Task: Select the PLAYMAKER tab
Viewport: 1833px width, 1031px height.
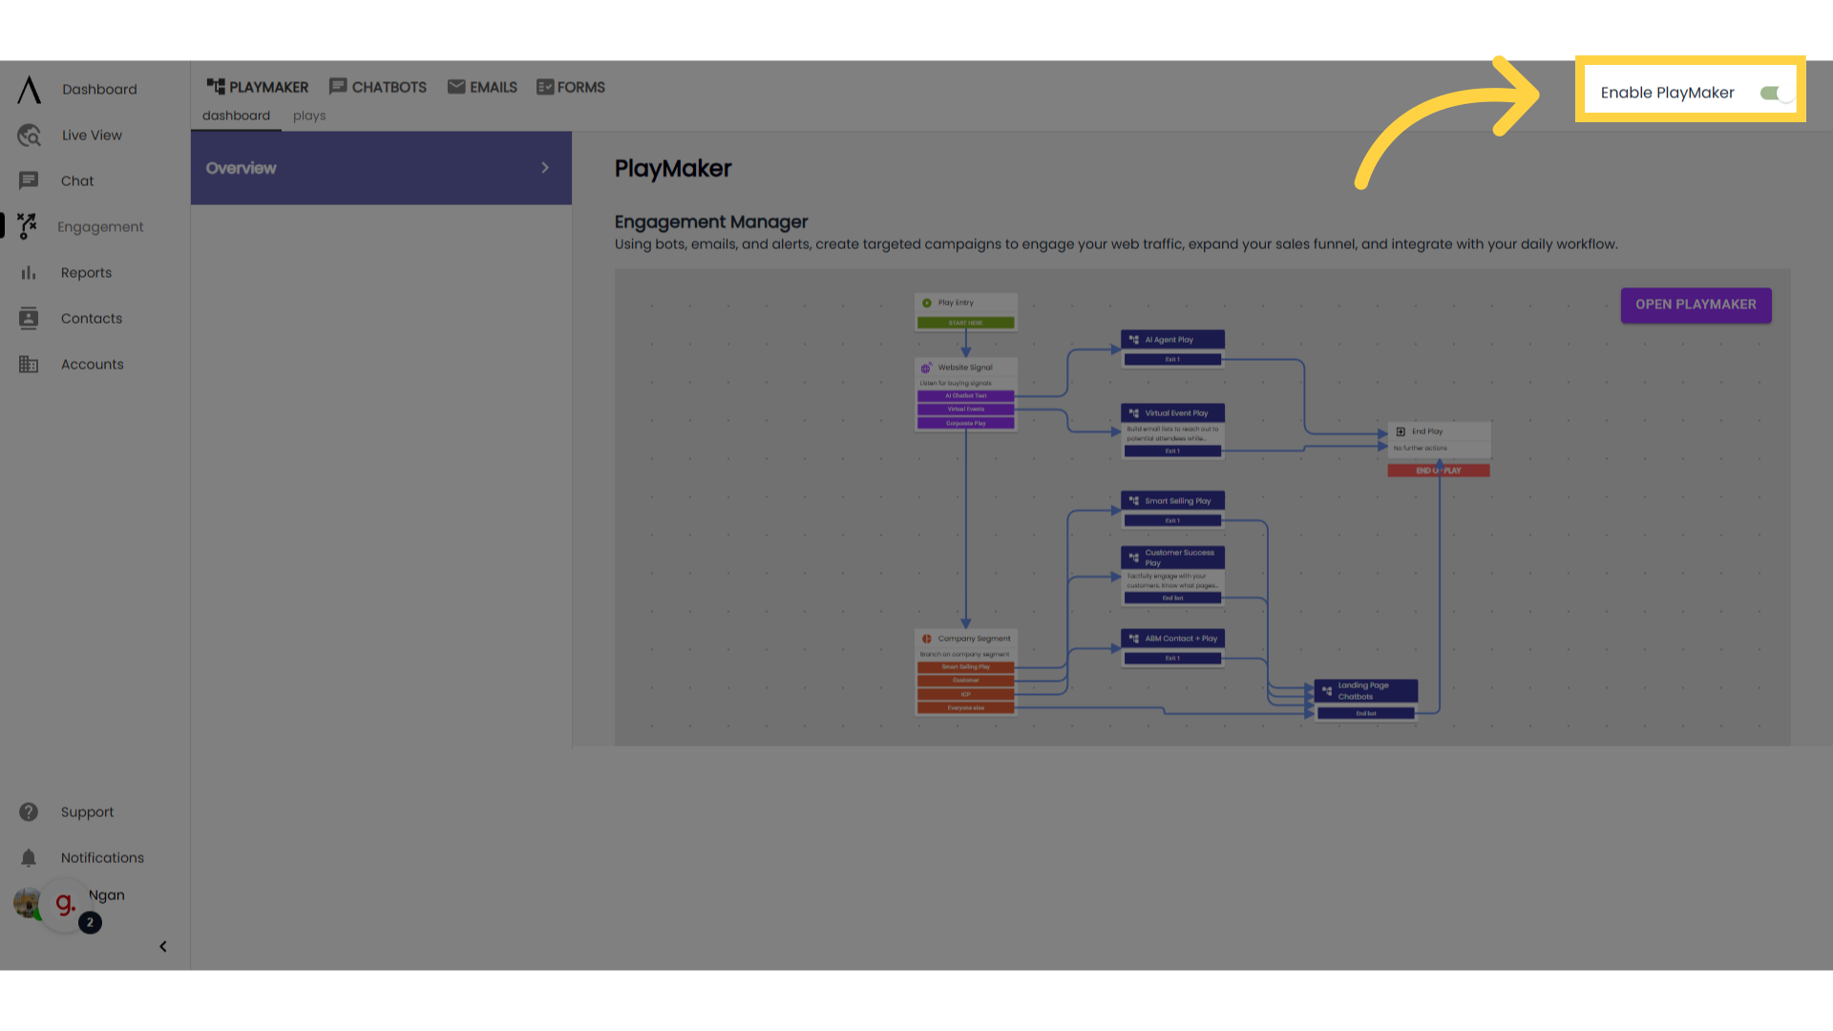Action: pos(257,87)
